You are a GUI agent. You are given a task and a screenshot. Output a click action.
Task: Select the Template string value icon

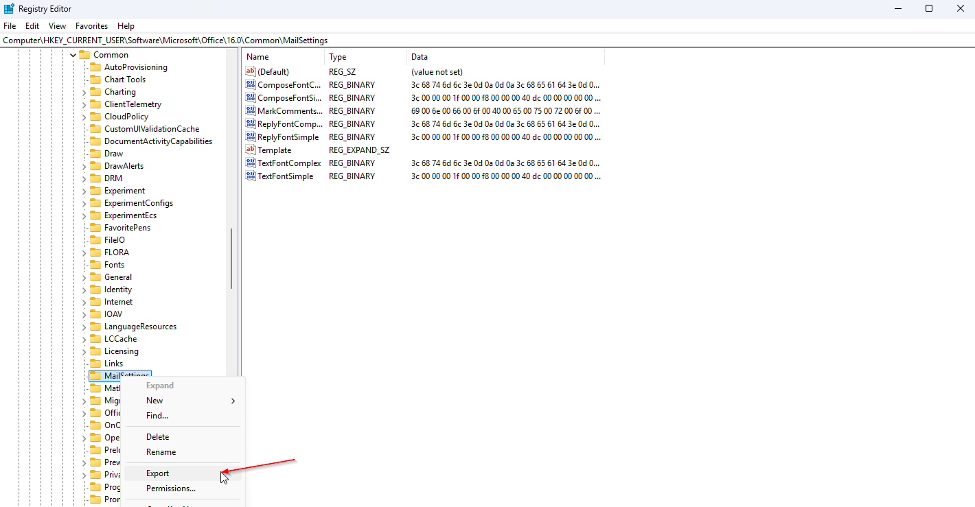251,150
